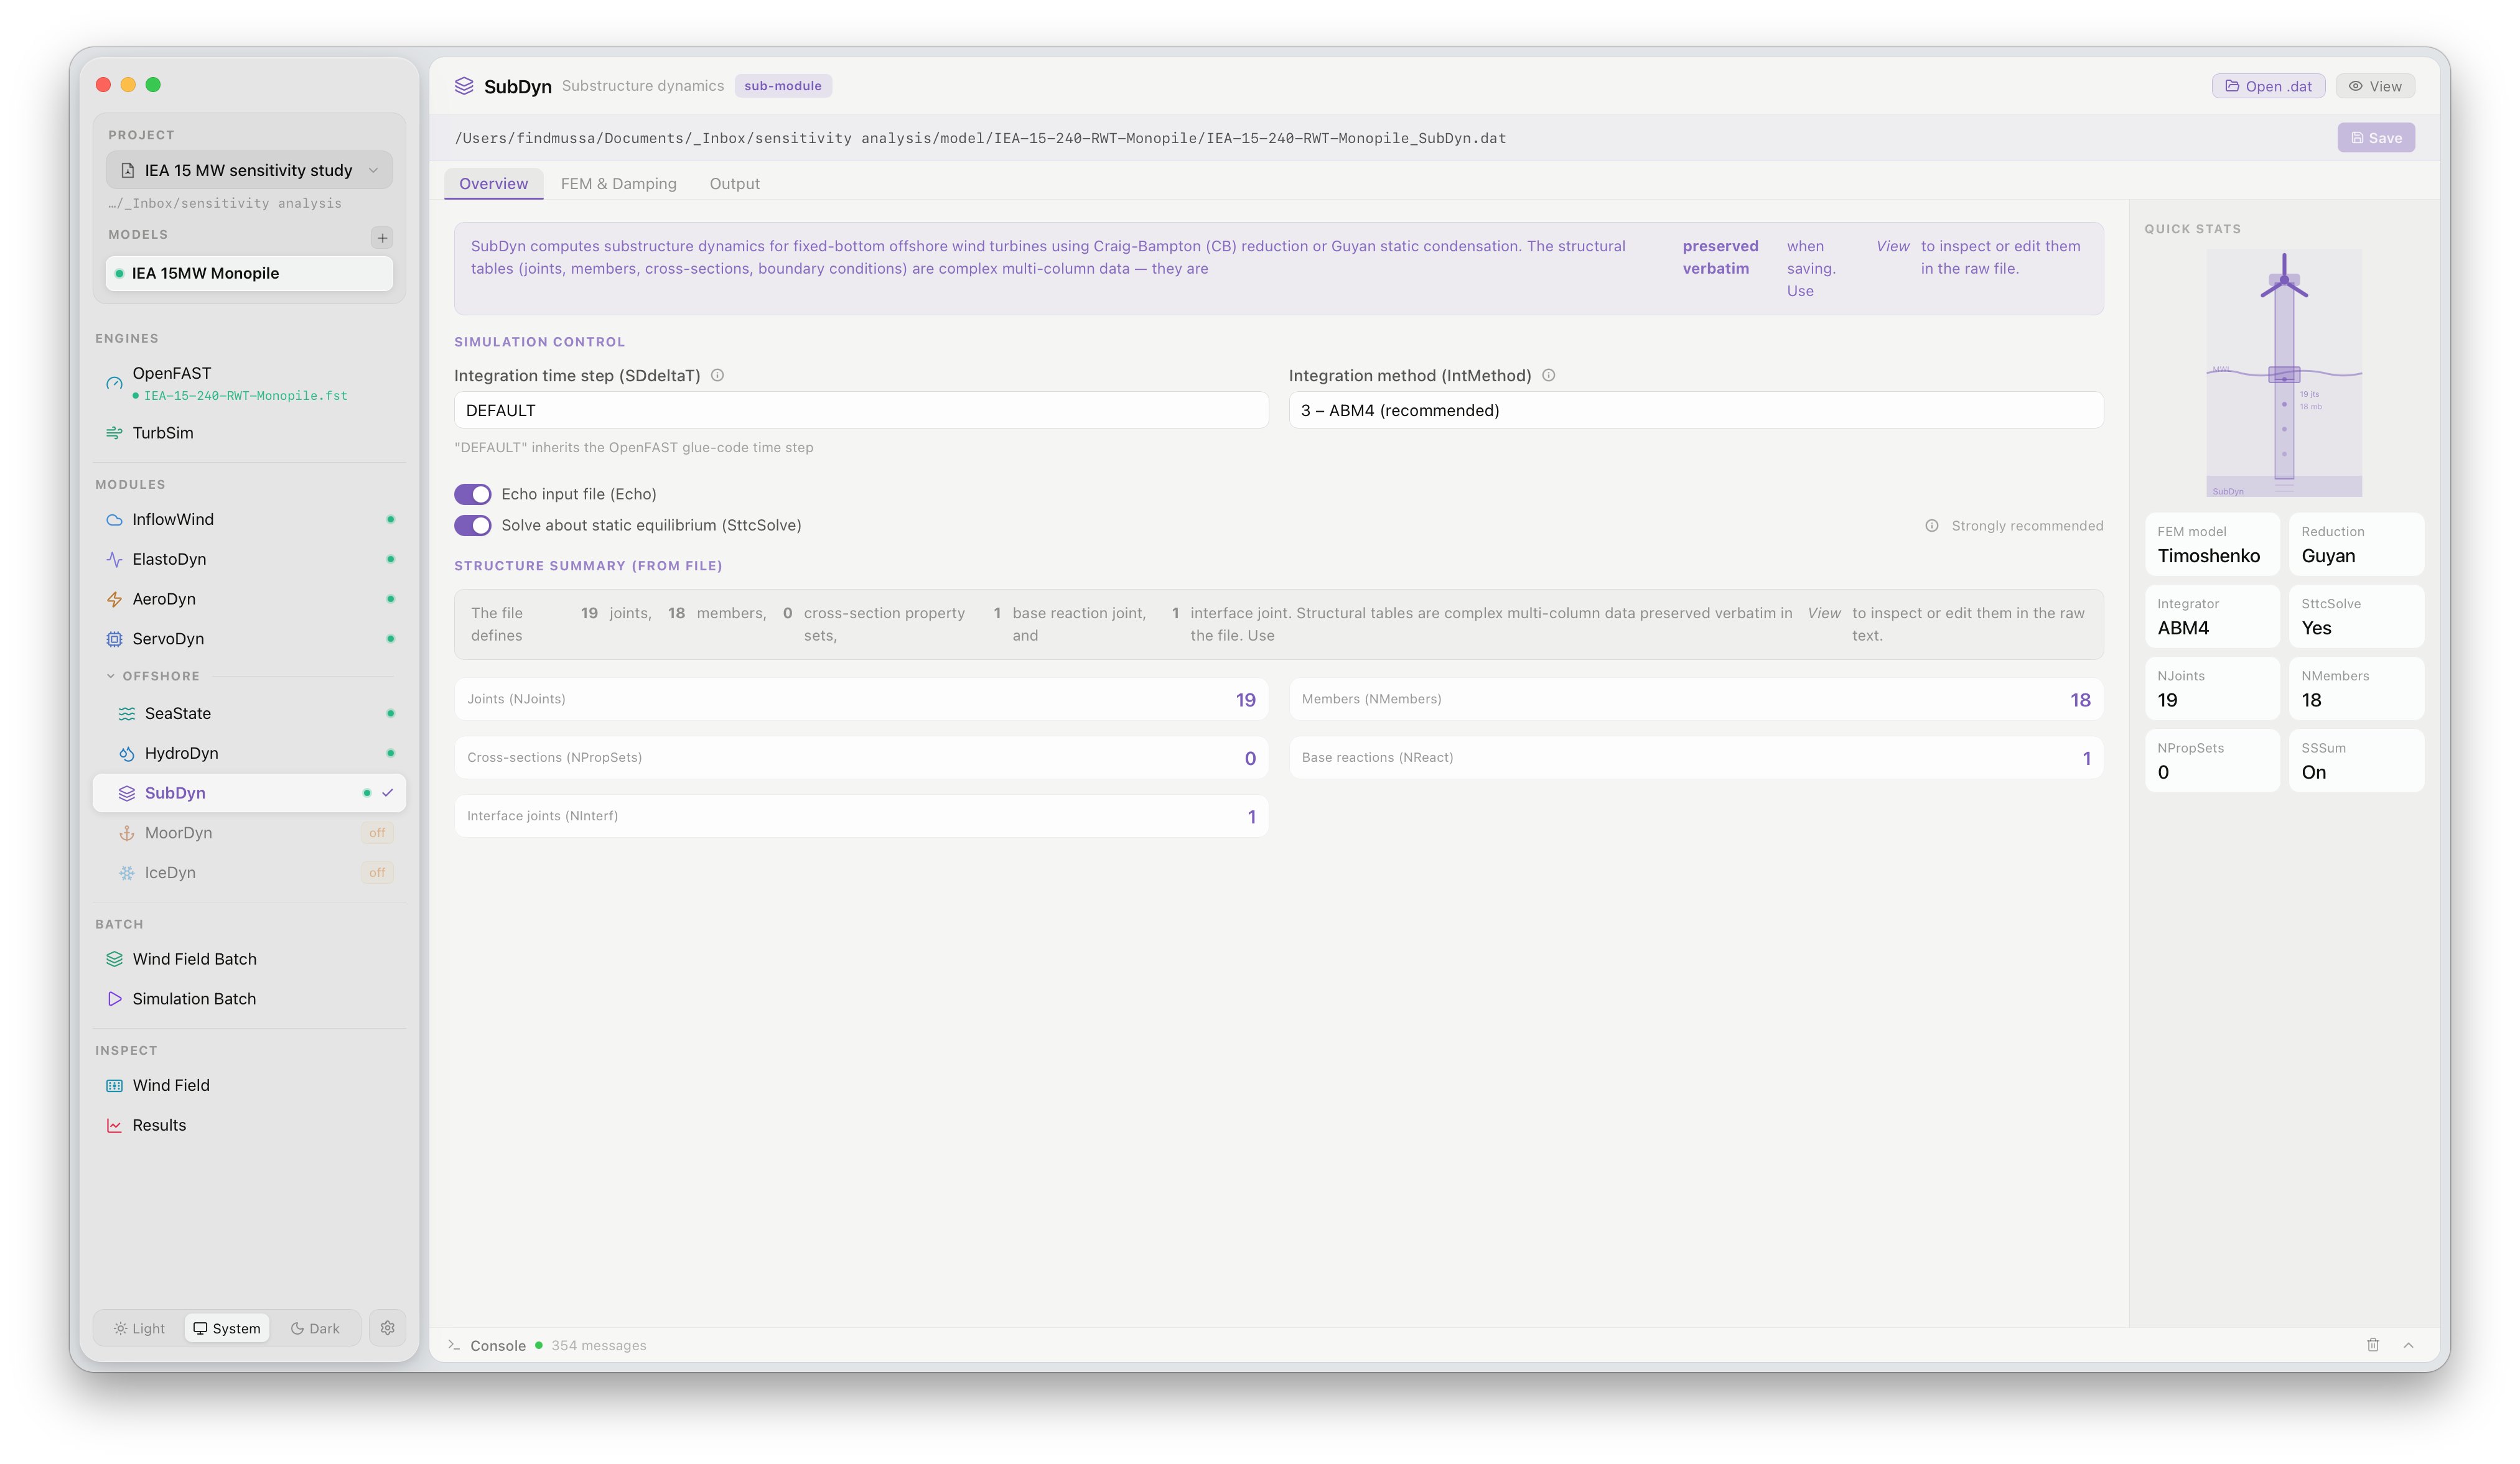Expand the console panel chevron
This screenshot has width=2520, height=1464.
2408,1345
